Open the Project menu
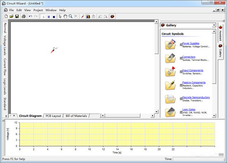227x163 pixels. tap(38, 10)
